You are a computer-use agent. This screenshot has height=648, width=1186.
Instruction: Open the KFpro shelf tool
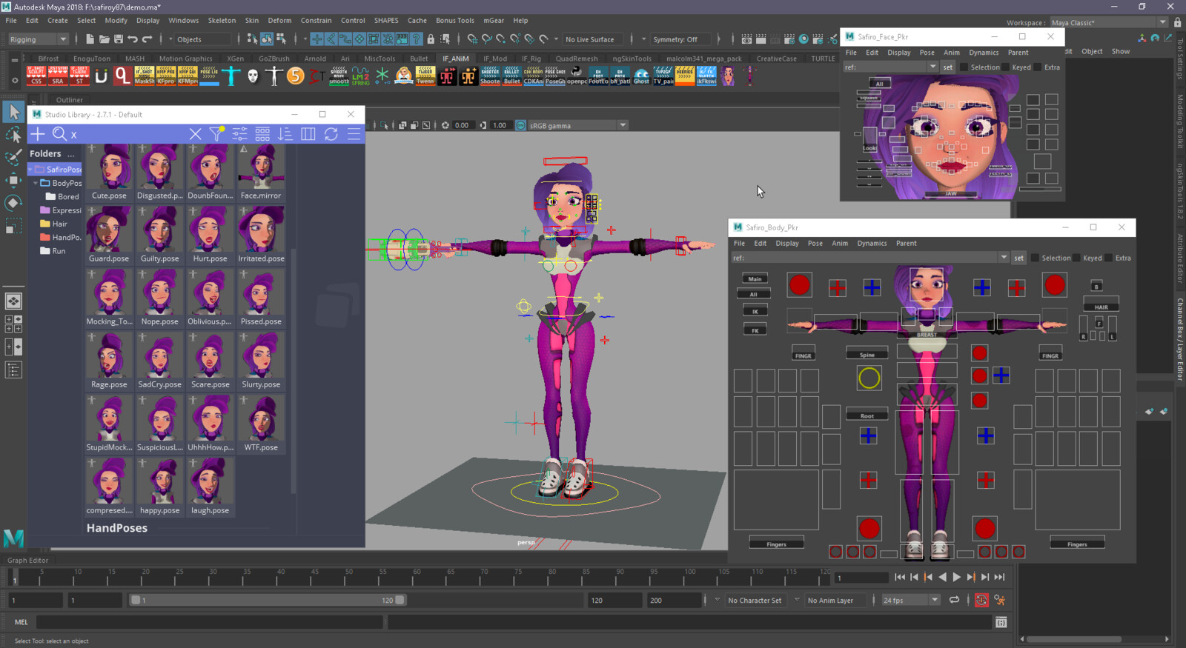click(x=166, y=76)
